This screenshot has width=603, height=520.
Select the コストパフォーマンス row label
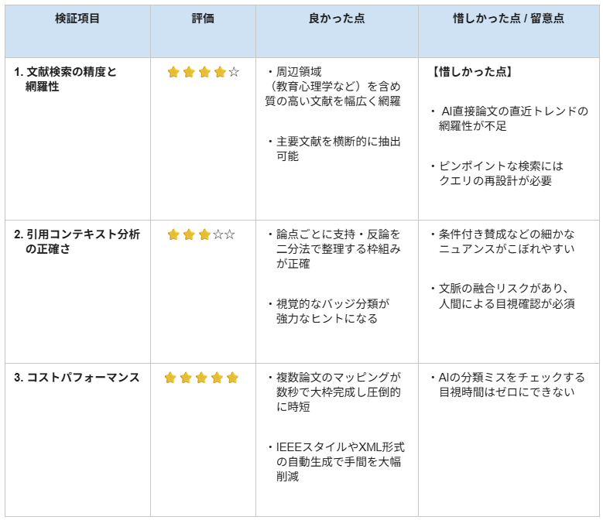[x=77, y=378]
